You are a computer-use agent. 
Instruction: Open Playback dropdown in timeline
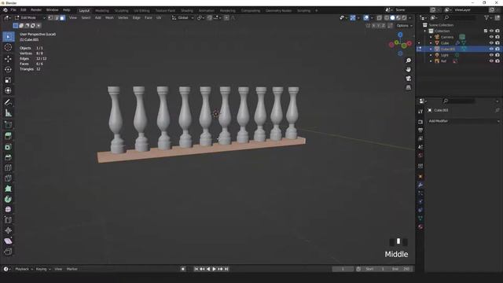tap(24, 269)
